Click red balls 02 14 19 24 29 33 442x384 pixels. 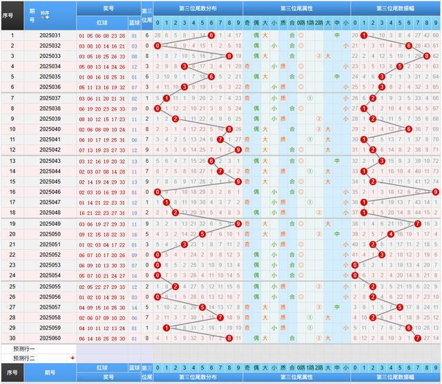point(102,182)
